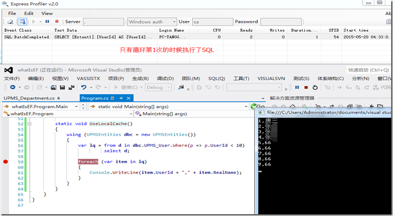Screen dimensions: 393x216
Task: Click the open file icon in VS toolbar
Action: pyautogui.click(x=54, y=87)
